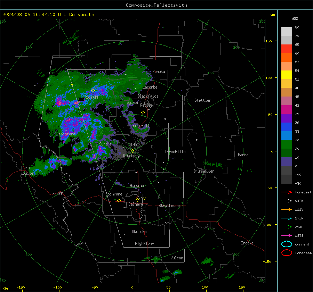The image size is (313, 292).
Task: Click the Brooks city label
Action: click(247, 243)
